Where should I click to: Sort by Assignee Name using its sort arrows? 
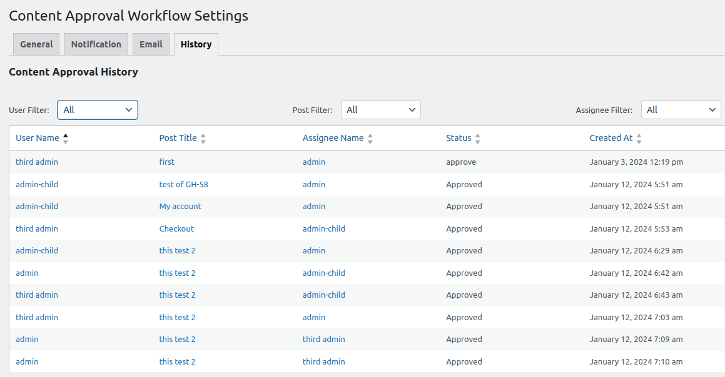click(x=370, y=138)
